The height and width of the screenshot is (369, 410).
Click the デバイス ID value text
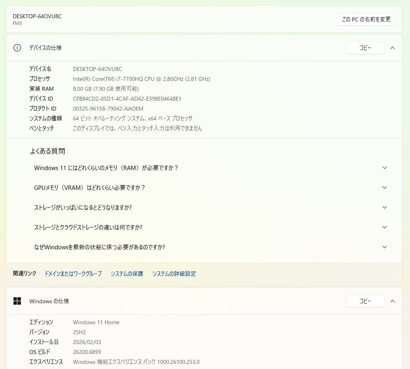(x=127, y=99)
